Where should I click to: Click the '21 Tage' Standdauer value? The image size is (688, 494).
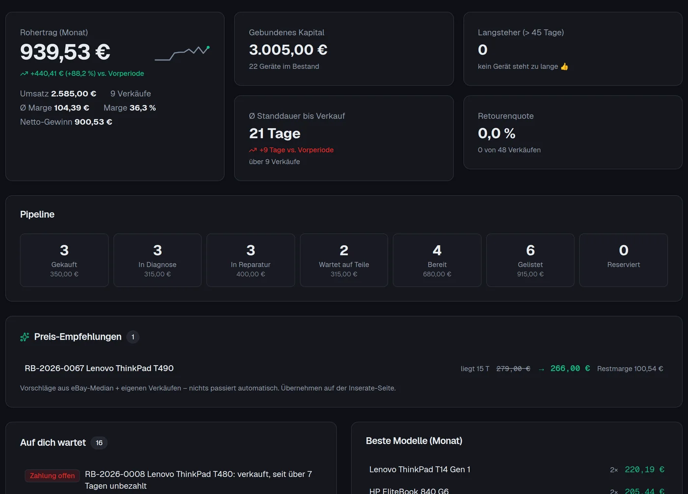pos(275,133)
